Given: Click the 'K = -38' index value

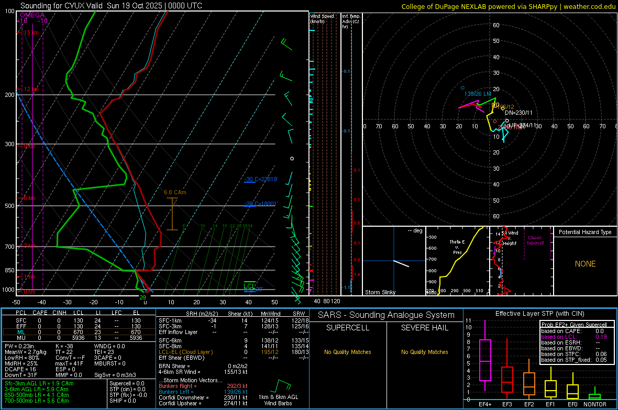Looking at the screenshot, I should [x=65, y=346].
